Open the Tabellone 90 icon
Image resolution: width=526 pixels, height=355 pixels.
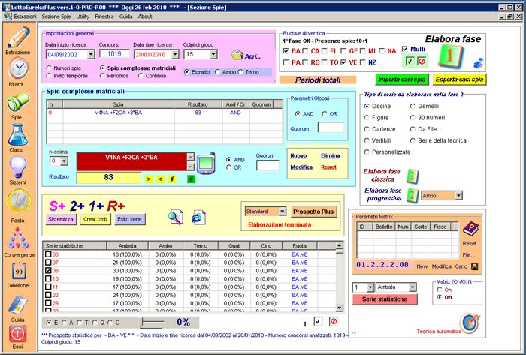[18, 271]
